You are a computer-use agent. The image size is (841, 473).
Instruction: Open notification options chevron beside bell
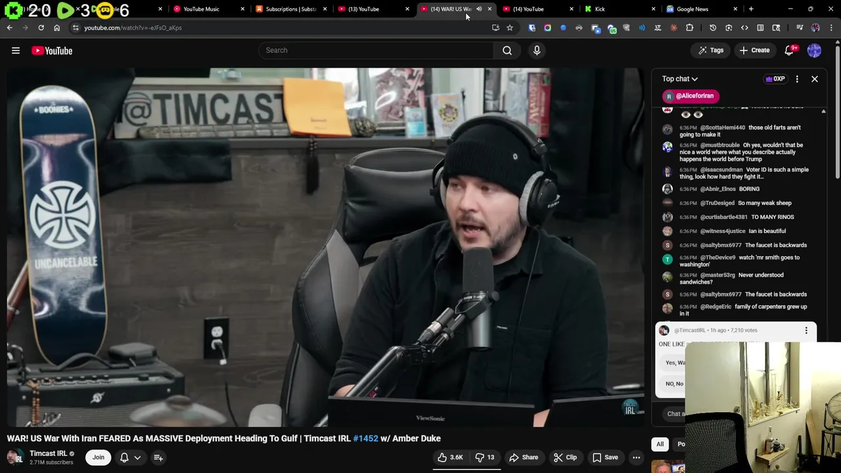coord(137,457)
